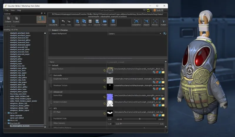Screen dimensions: 235x137
Task: Delete the current item
Action: tap(113, 23)
